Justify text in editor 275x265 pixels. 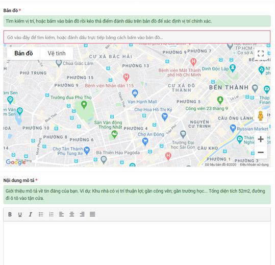coord(92,214)
